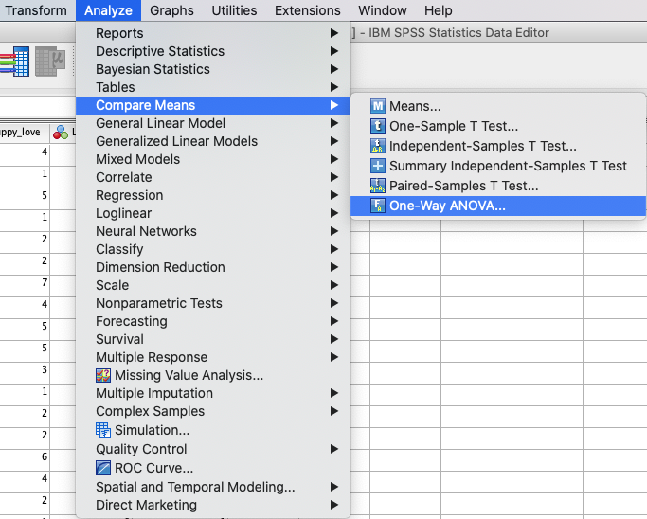This screenshot has height=519, width=647.
Task: Open ROC Curve... dialog
Action: point(213,468)
